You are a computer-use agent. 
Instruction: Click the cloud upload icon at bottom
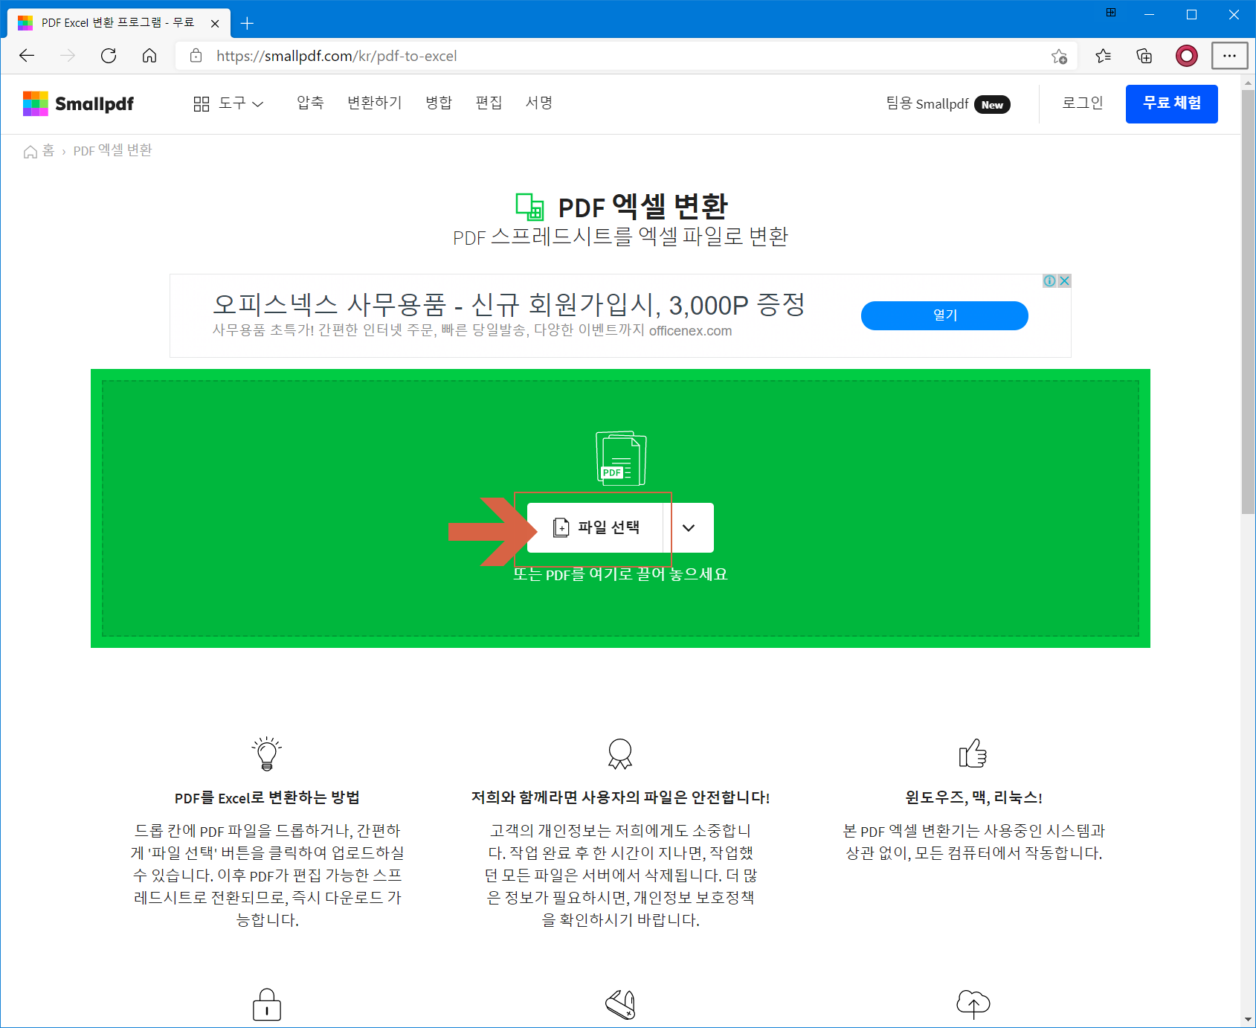click(x=973, y=1004)
